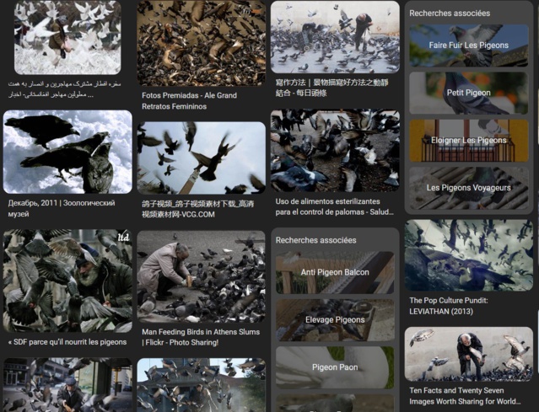539x412 pixels.
Task: Click the man crouching feeding birds thumbnail
Action: click(201, 277)
